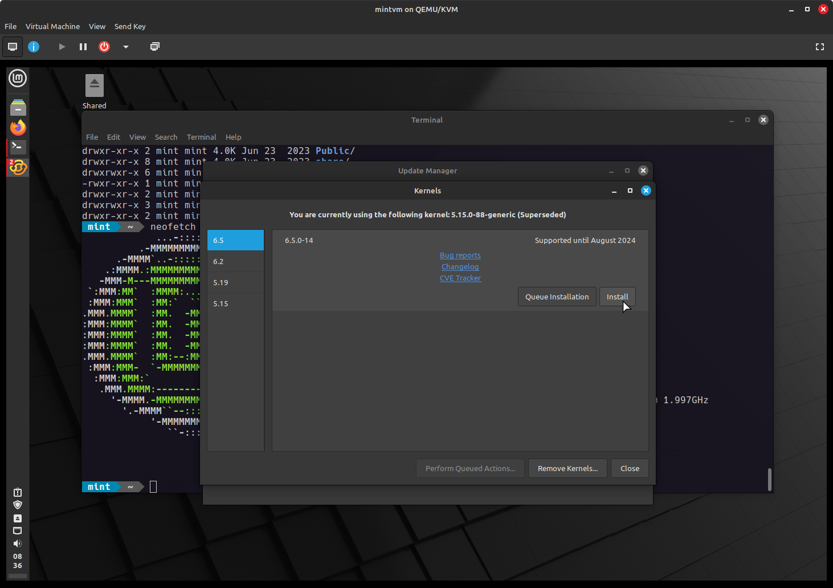Image resolution: width=833 pixels, height=588 pixels.
Task: Click the neofetch command in terminal
Action: [173, 226]
